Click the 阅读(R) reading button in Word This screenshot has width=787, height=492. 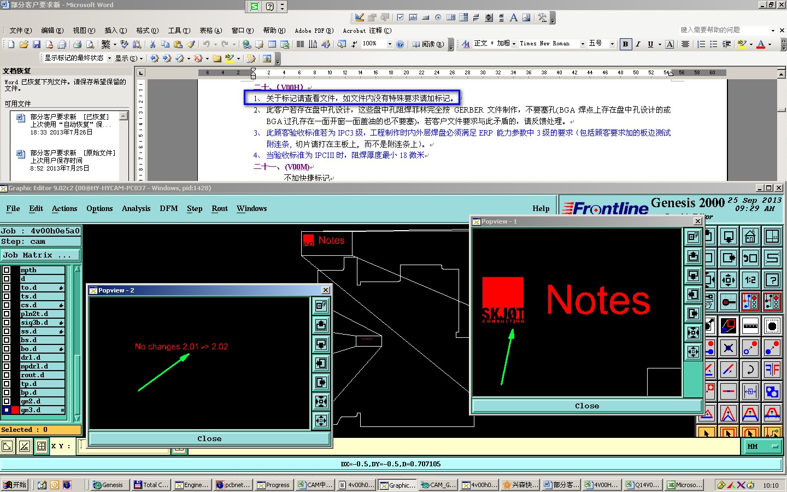428,44
